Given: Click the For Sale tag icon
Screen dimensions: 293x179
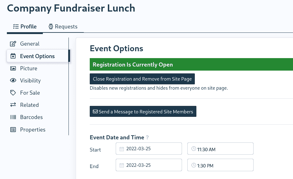Looking at the screenshot, I should [x=13, y=93].
